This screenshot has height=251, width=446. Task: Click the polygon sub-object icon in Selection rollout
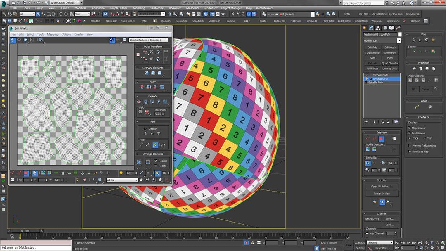coord(382,139)
